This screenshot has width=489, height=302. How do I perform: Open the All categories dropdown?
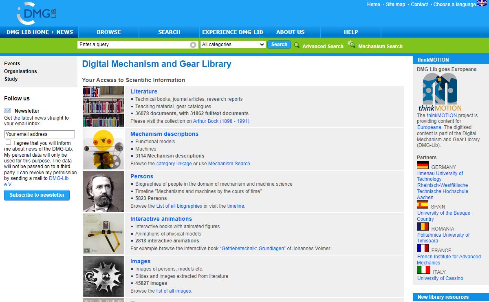pyautogui.click(x=233, y=44)
